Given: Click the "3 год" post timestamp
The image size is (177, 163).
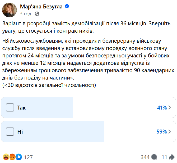Looking at the screenshot, I should point(25,14).
